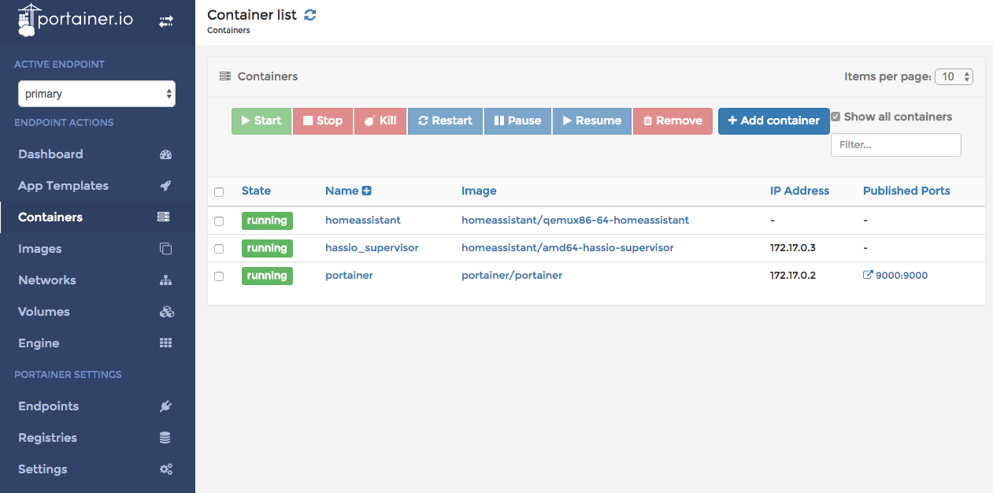
Task: Open Portainer Settings in the sidebar
Action: tap(43, 469)
